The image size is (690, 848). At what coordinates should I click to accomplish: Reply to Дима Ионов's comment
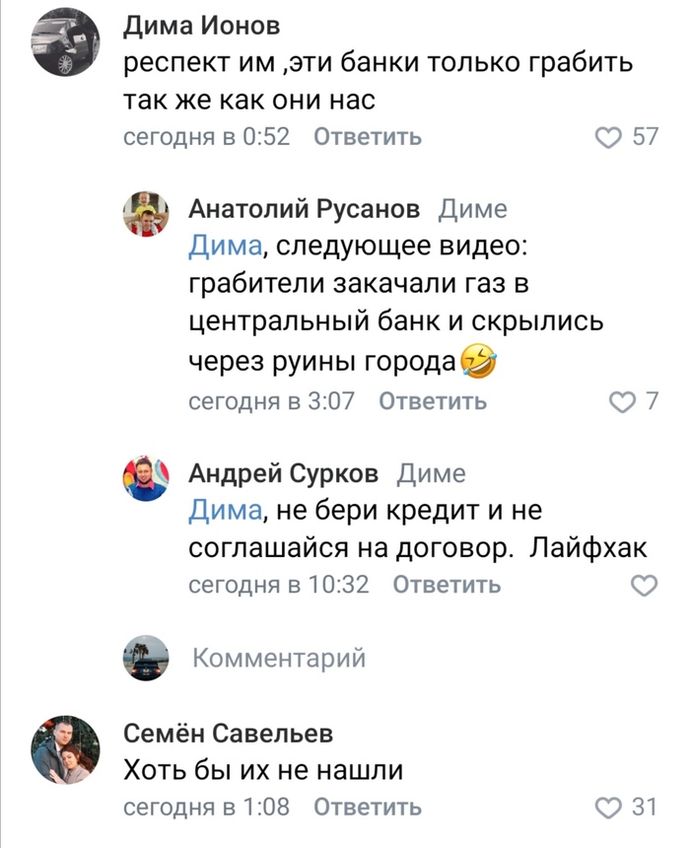368,137
